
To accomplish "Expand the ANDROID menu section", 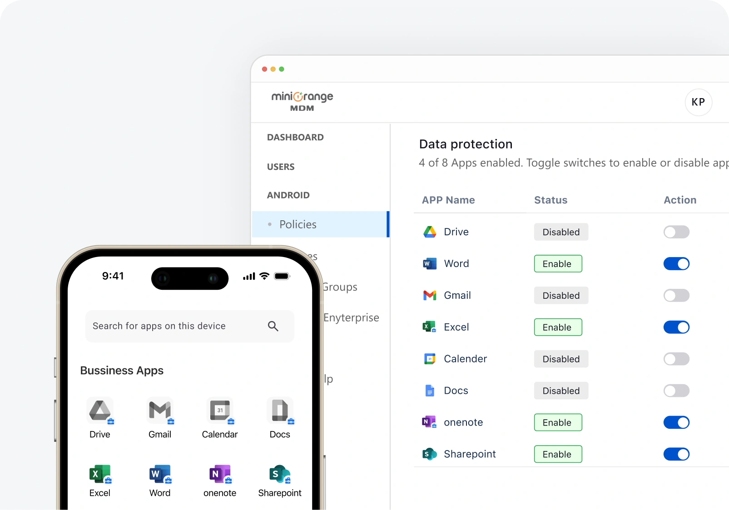I will 288,195.
